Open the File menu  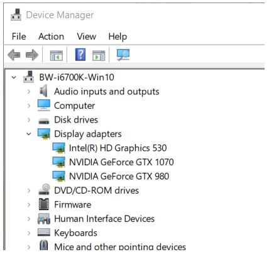coord(19,36)
